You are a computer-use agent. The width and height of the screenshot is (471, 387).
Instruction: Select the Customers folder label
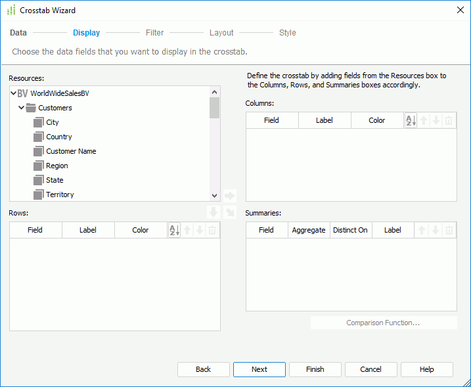pyautogui.click(x=55, y=108)
